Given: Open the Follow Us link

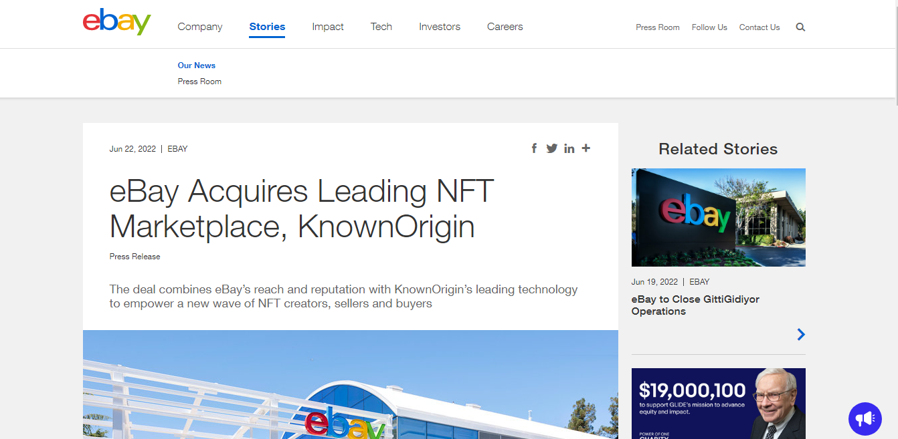Looking at the screenshot, I should pyautogui.click(x=709, y=27).
